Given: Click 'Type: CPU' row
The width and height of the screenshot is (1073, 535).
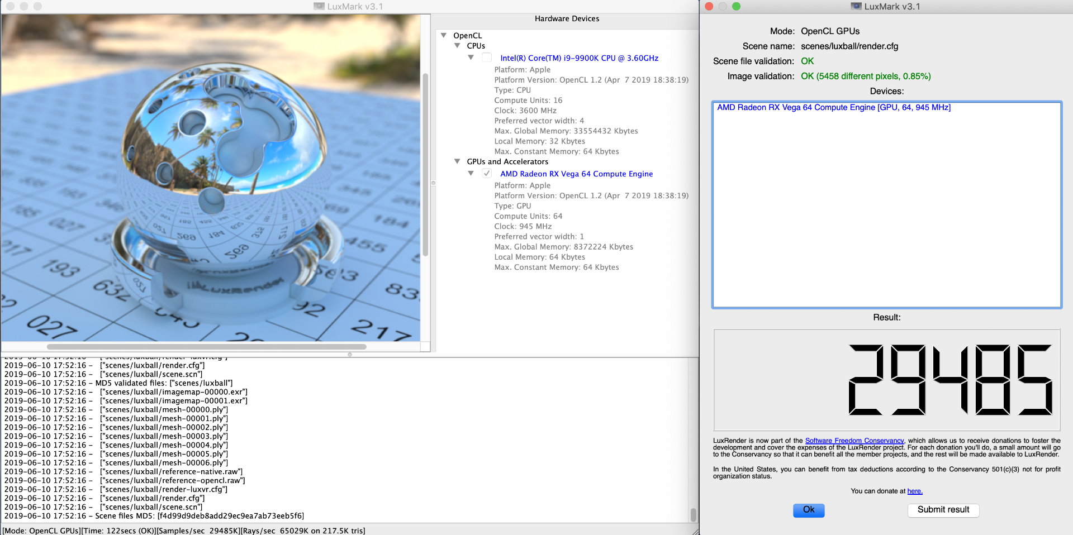Looking at the screenshot, I should (512, 90).
